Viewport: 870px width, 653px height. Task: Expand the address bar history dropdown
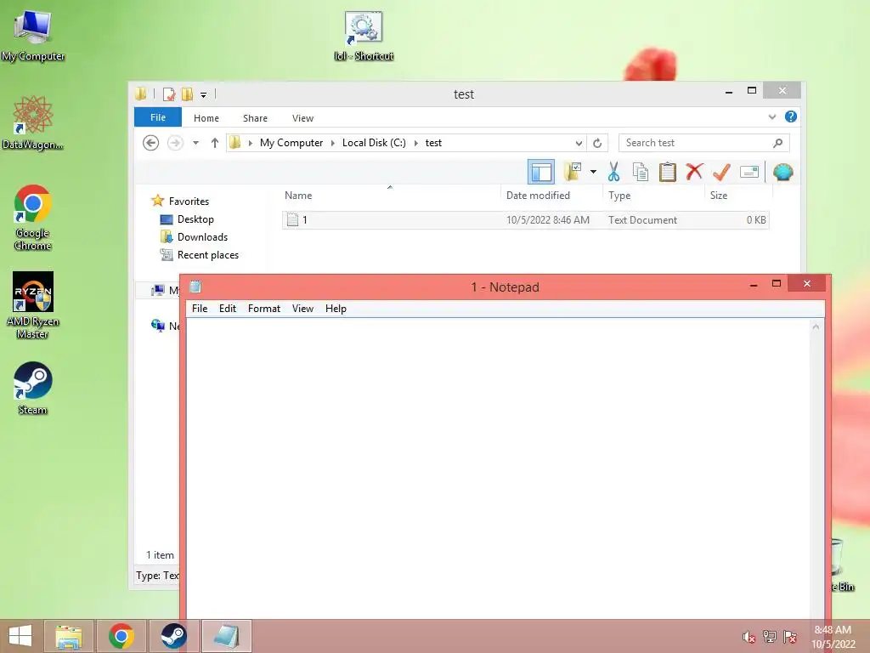579,143
